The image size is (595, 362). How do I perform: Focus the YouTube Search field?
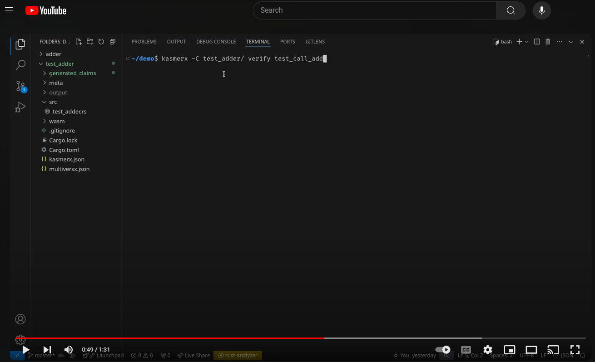pos(375,10)
